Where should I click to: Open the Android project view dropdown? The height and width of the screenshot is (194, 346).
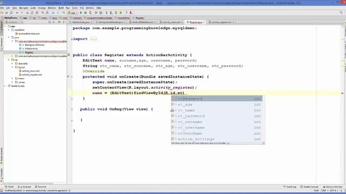[x=14, y=22]
